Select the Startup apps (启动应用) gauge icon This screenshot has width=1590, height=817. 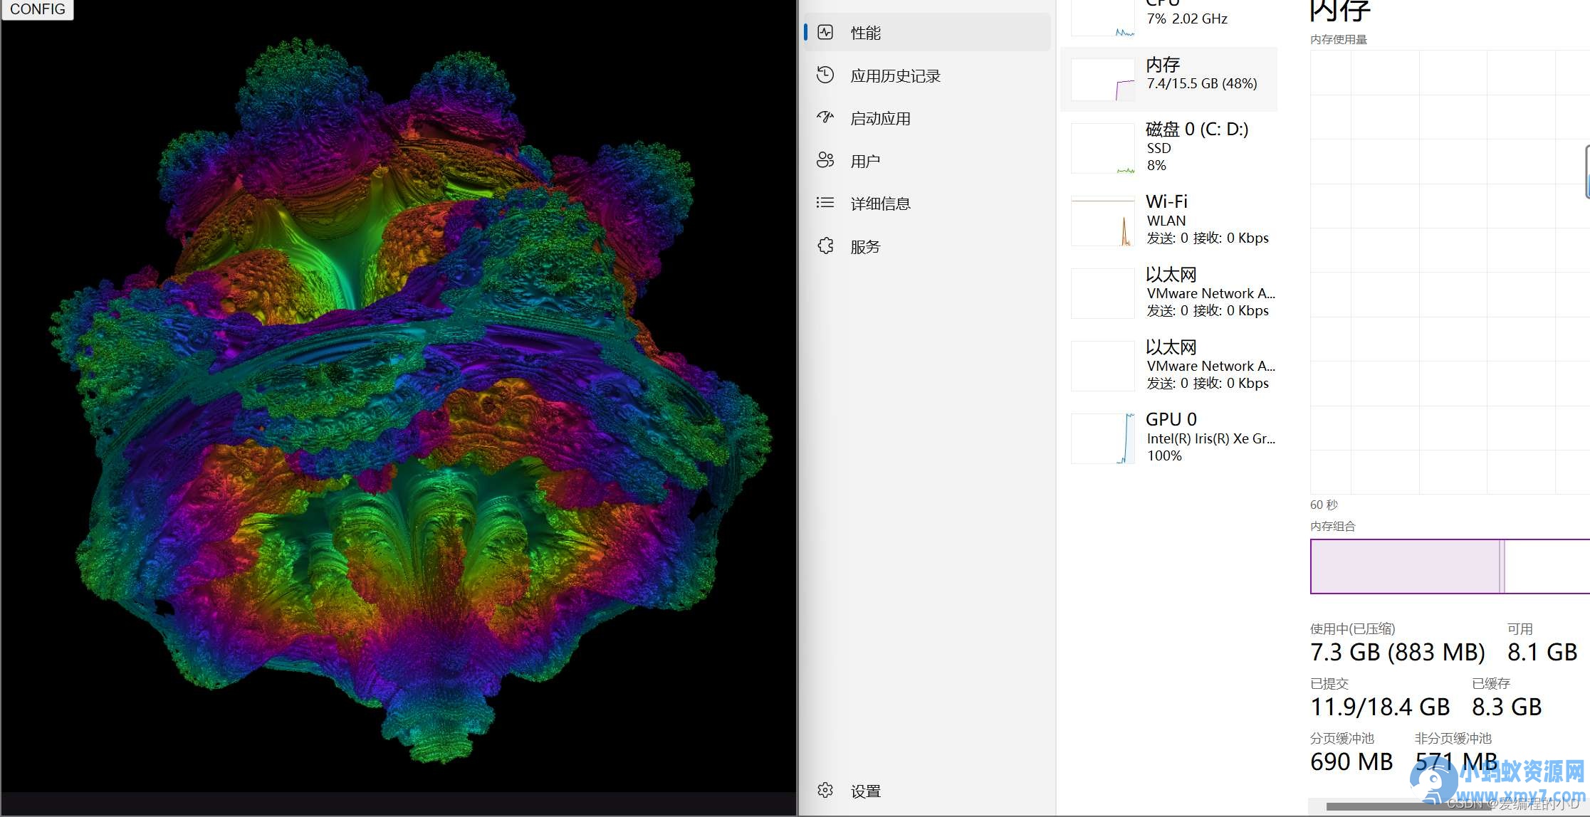tap(825, 117)
